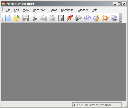Open the File menu

point(8,10)
